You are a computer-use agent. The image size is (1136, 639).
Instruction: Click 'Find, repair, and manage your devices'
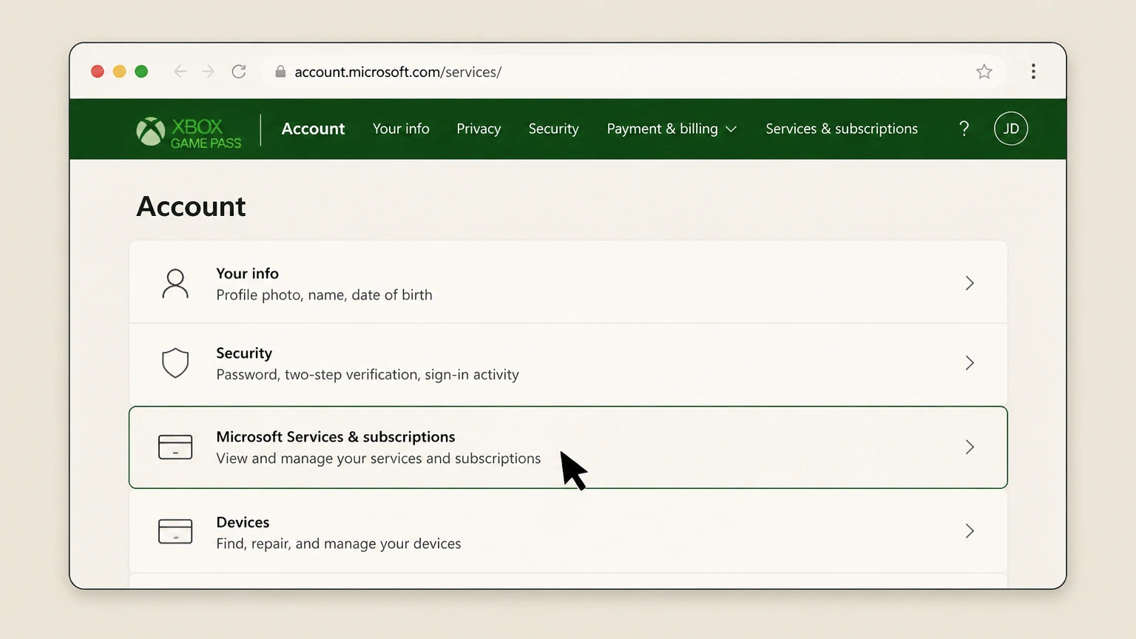coord(339,544)
